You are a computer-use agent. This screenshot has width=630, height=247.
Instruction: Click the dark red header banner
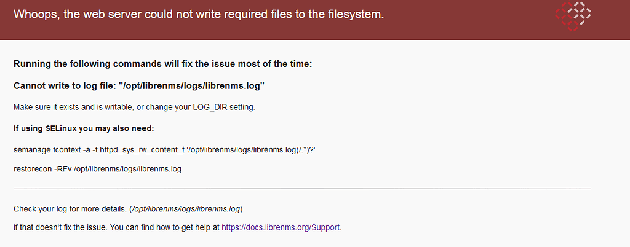point(315,20)
